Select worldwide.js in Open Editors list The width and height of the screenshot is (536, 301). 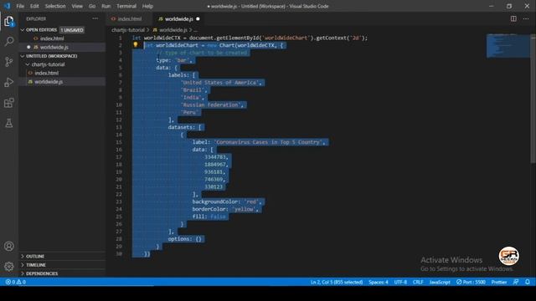54,47
